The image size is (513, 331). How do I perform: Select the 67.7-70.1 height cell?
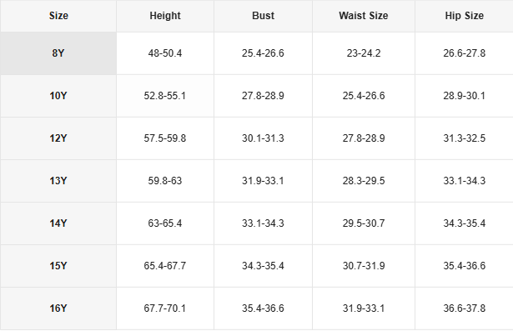165,308
